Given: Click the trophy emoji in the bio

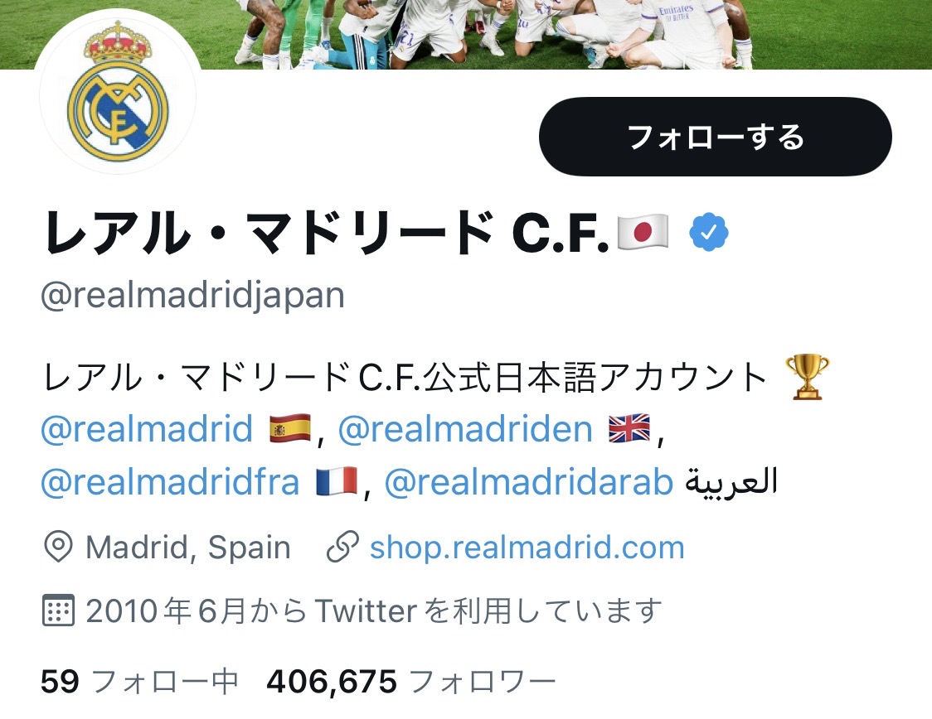Looking at the screenshot, I should [807, 377].
